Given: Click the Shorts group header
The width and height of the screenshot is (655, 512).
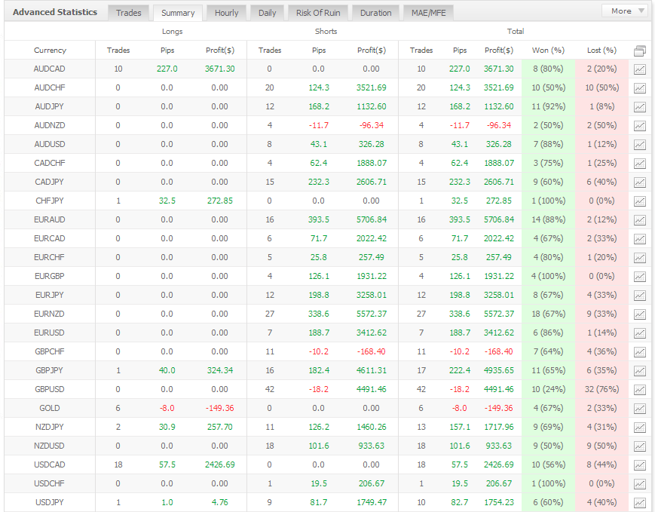Looking at the screenshot, I should tap(326, 32).
